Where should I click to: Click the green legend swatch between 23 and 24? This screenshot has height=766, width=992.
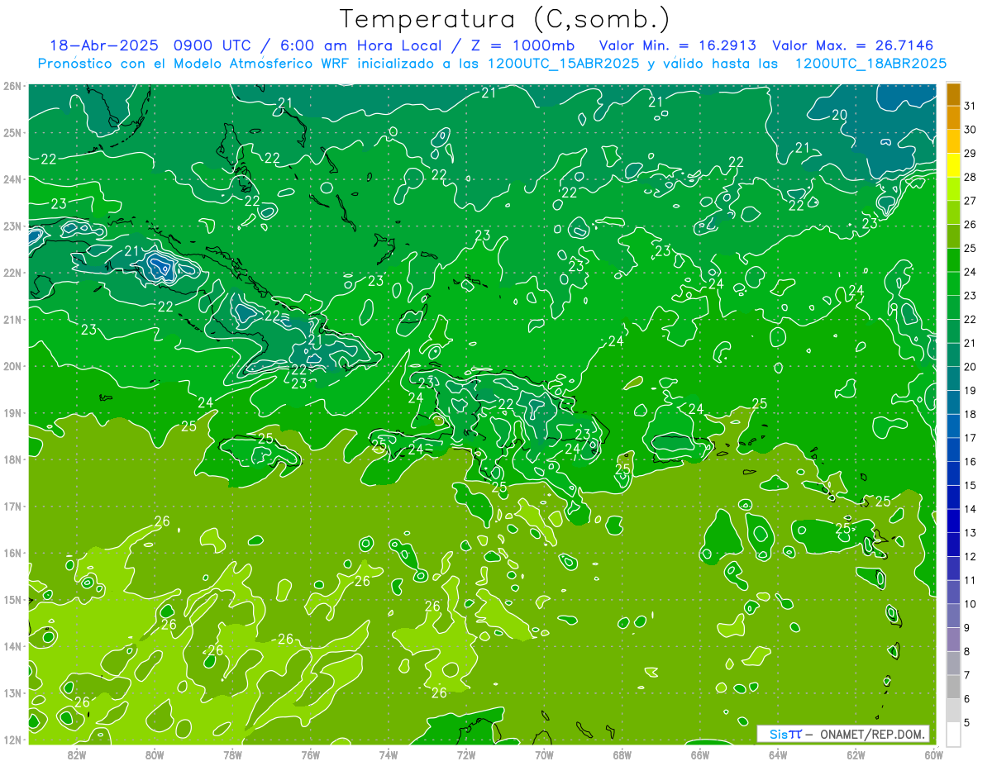click(953, 283)
